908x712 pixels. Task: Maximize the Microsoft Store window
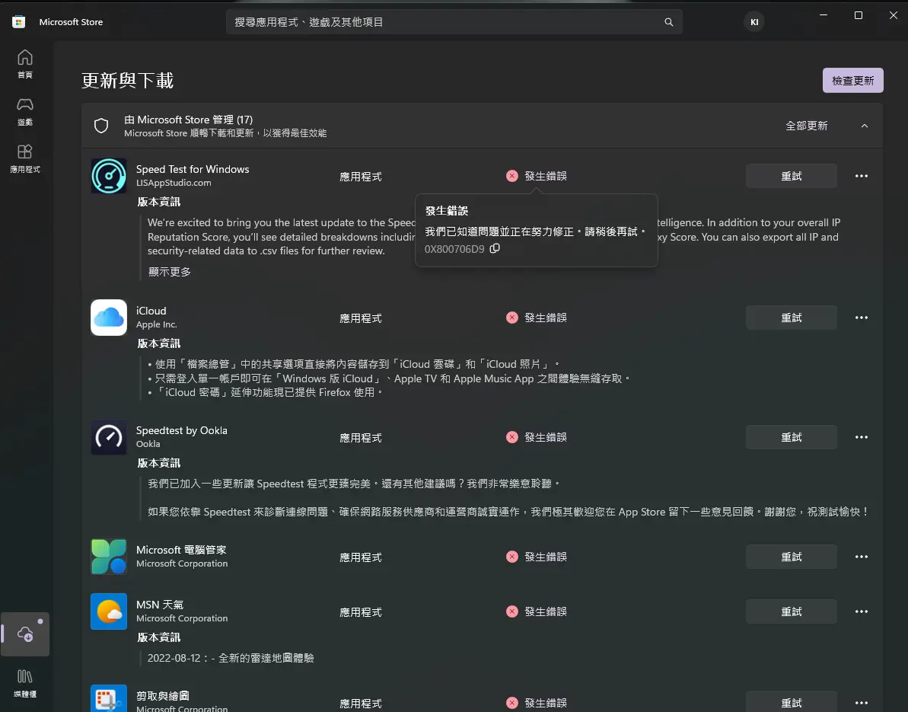859,15
